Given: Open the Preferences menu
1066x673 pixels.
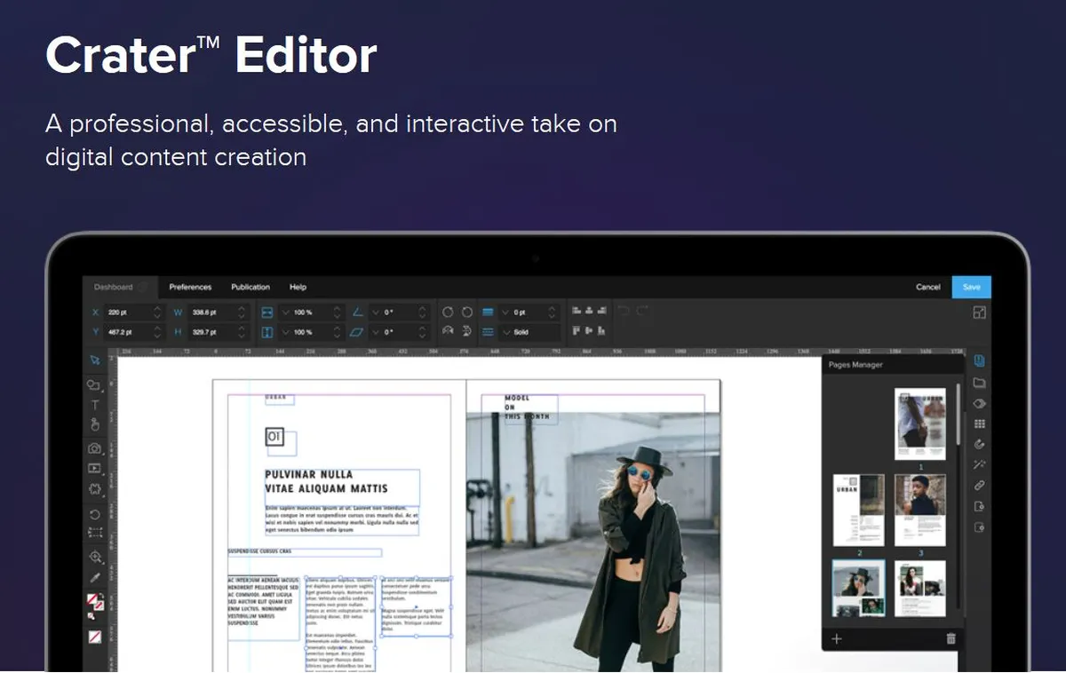Looking at the screenshot, I should (190, 287).
